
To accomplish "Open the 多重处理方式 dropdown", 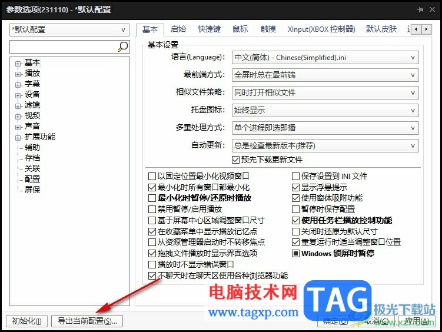I will pos(325,128).
